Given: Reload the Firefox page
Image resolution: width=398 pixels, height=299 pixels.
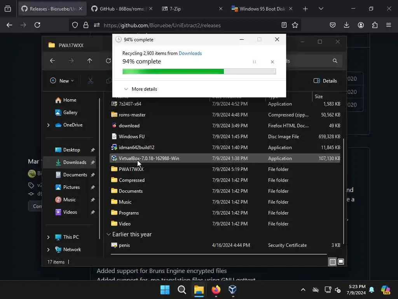Looking at the screenshot, I should pos(37,25).
